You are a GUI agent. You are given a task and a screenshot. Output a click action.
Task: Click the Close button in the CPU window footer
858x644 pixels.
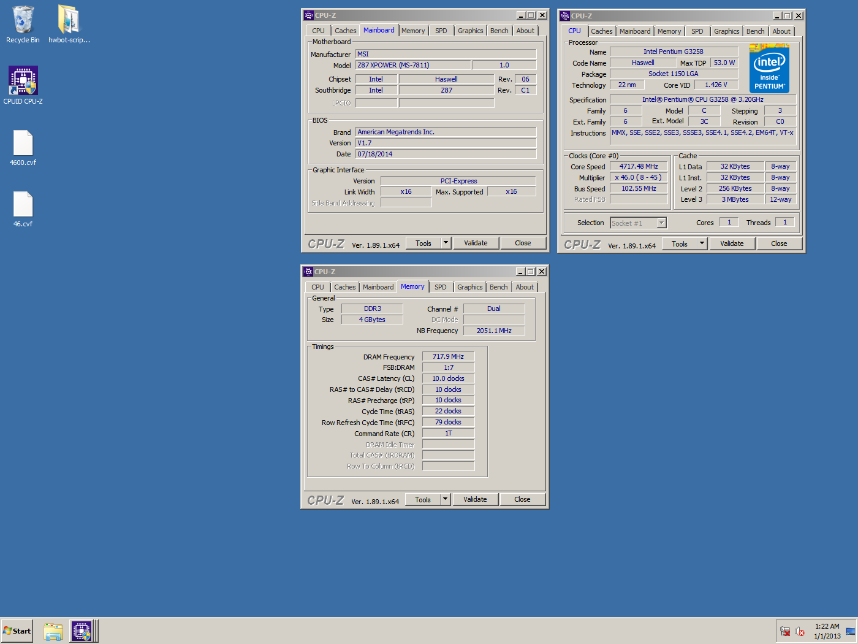point(779,243)
